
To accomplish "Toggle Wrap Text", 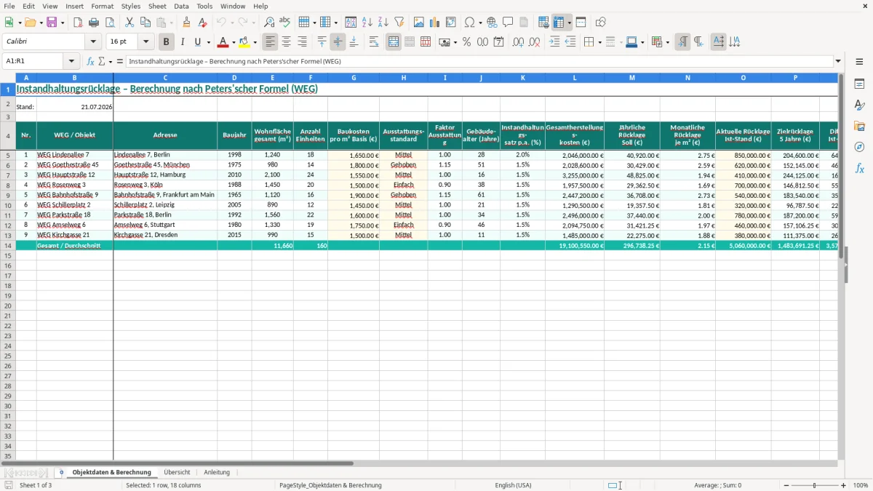I will click(374, 42).
